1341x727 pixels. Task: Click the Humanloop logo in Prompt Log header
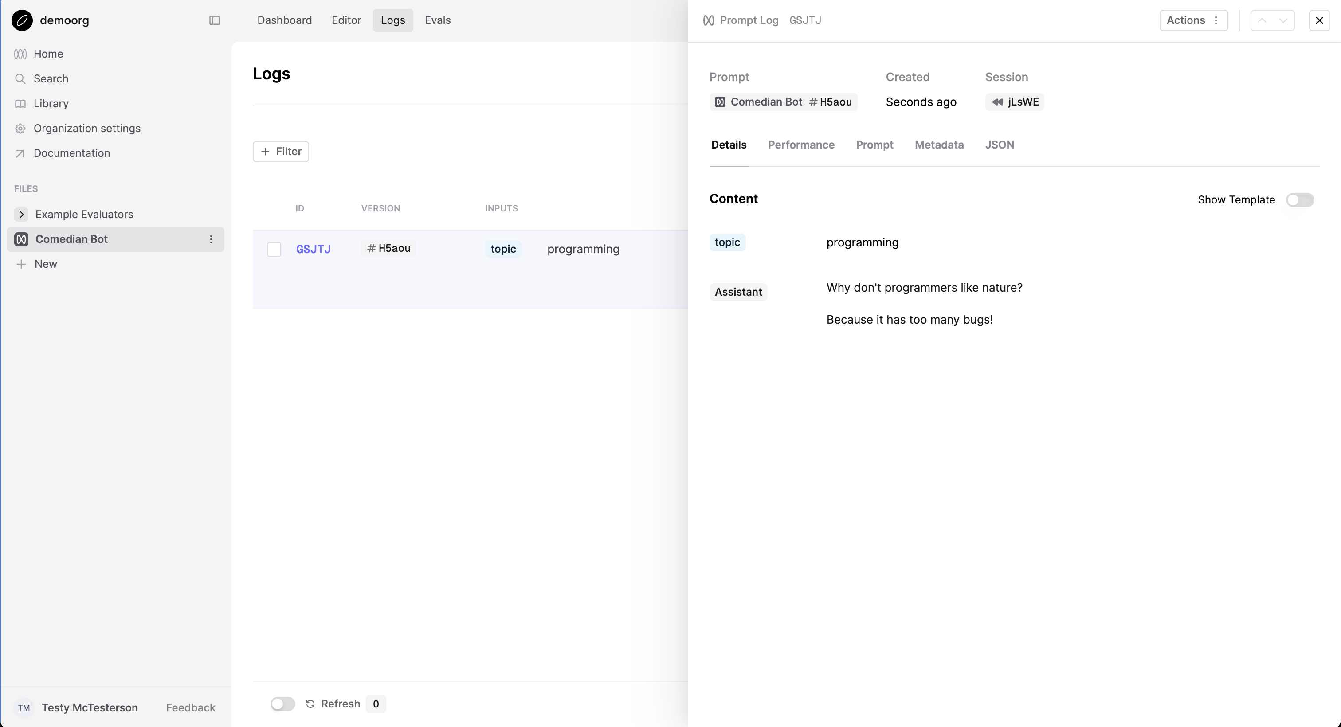(708, 20)
